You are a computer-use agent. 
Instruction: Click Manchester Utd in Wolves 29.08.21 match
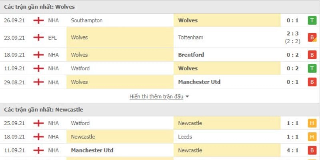pyautogui.click(x=199, y=82)
